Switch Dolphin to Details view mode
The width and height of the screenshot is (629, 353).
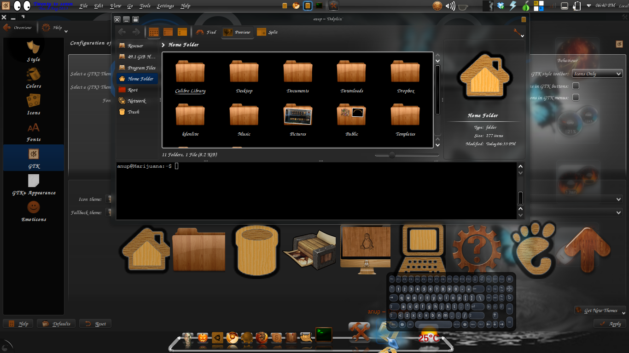point(182,32)
